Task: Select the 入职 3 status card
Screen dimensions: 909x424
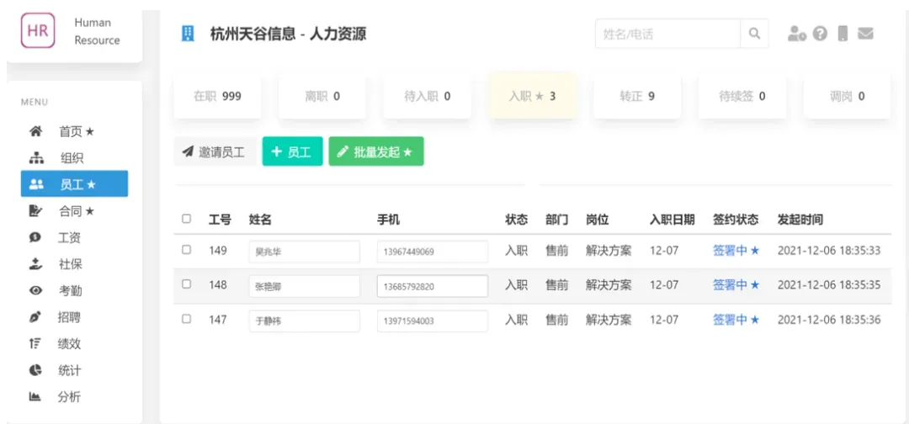Action: (532, 96)
